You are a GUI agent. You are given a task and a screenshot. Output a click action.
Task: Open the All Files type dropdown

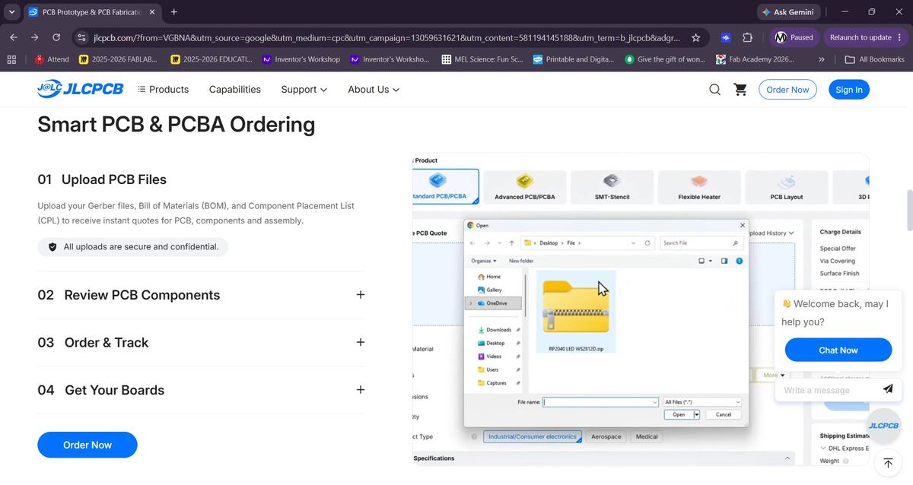[x=702, y=402]
